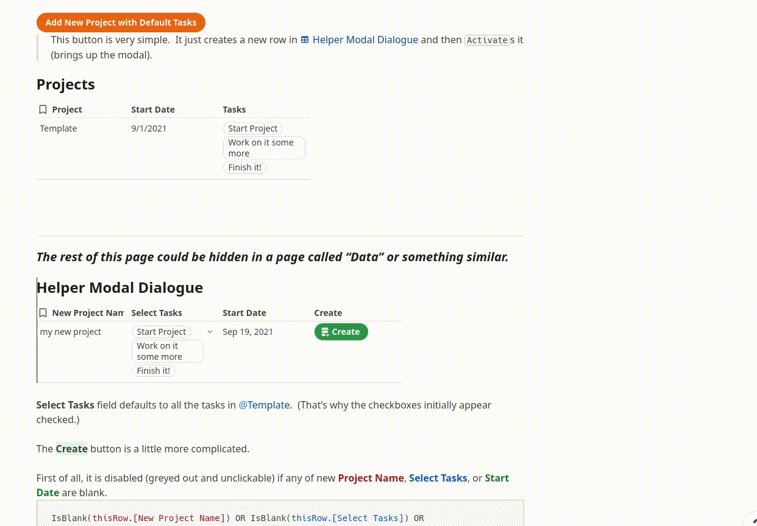757x526 pixels.
Task: Open the Sep 19, 2021 date cell
Action: [x=247, y=332]
